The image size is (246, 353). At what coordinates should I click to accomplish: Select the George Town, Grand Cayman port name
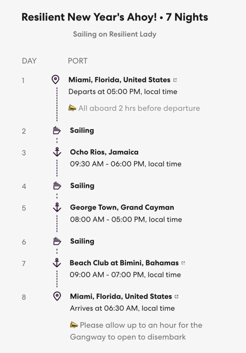[x=122, y=208]
